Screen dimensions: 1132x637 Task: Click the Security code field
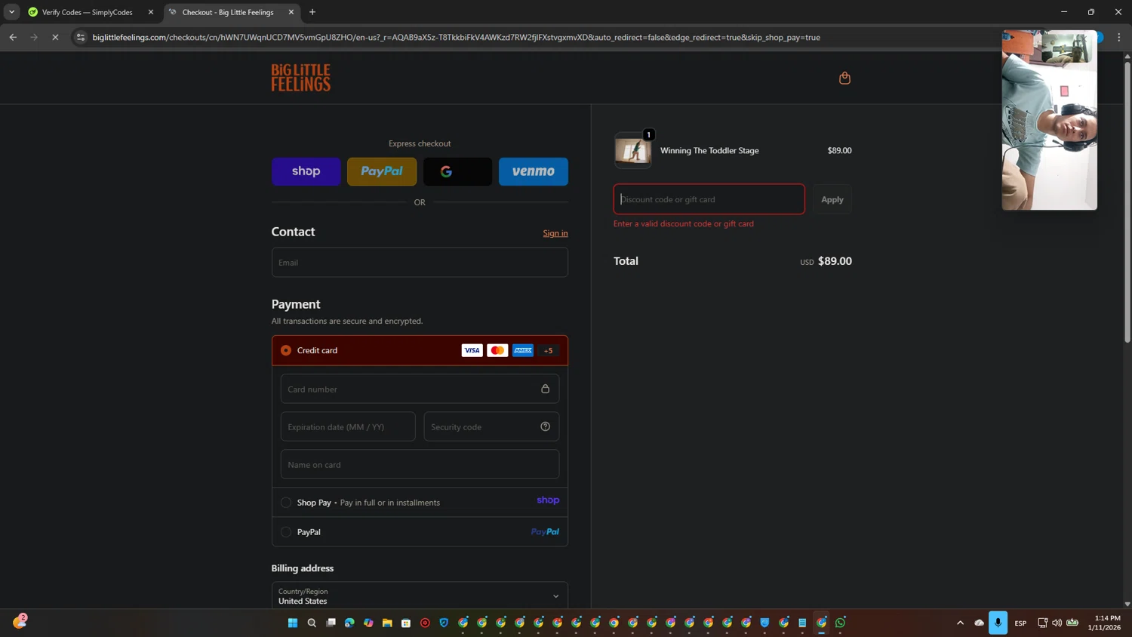pyautogui.click(x=491, y=426)
